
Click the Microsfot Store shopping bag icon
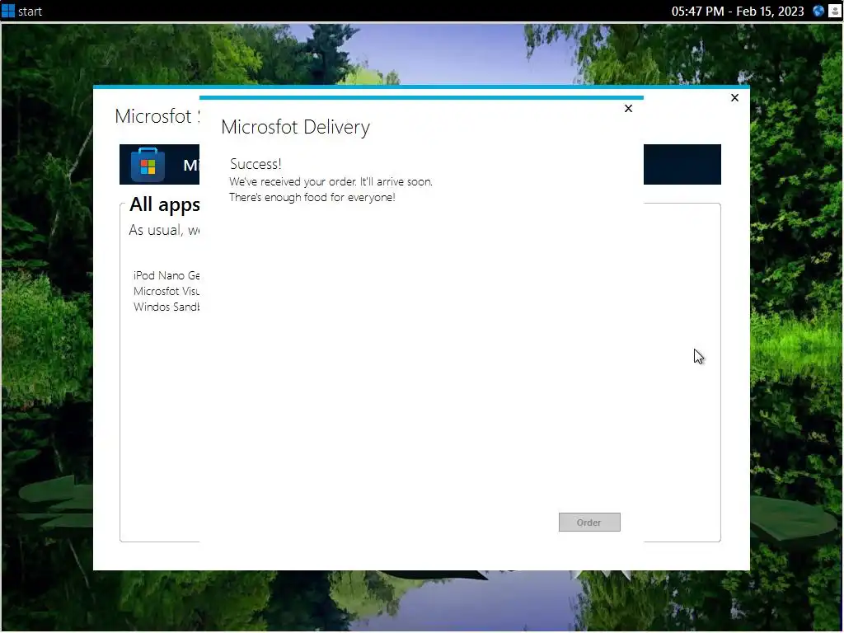[x=148, y=165]
